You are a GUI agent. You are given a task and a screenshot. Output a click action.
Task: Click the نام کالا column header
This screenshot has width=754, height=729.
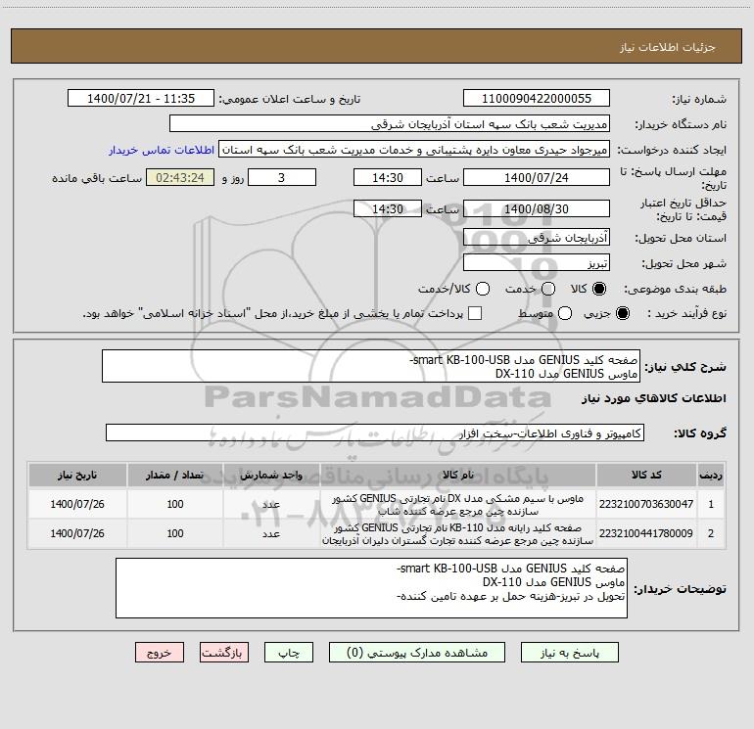click(x=458, y=475)
